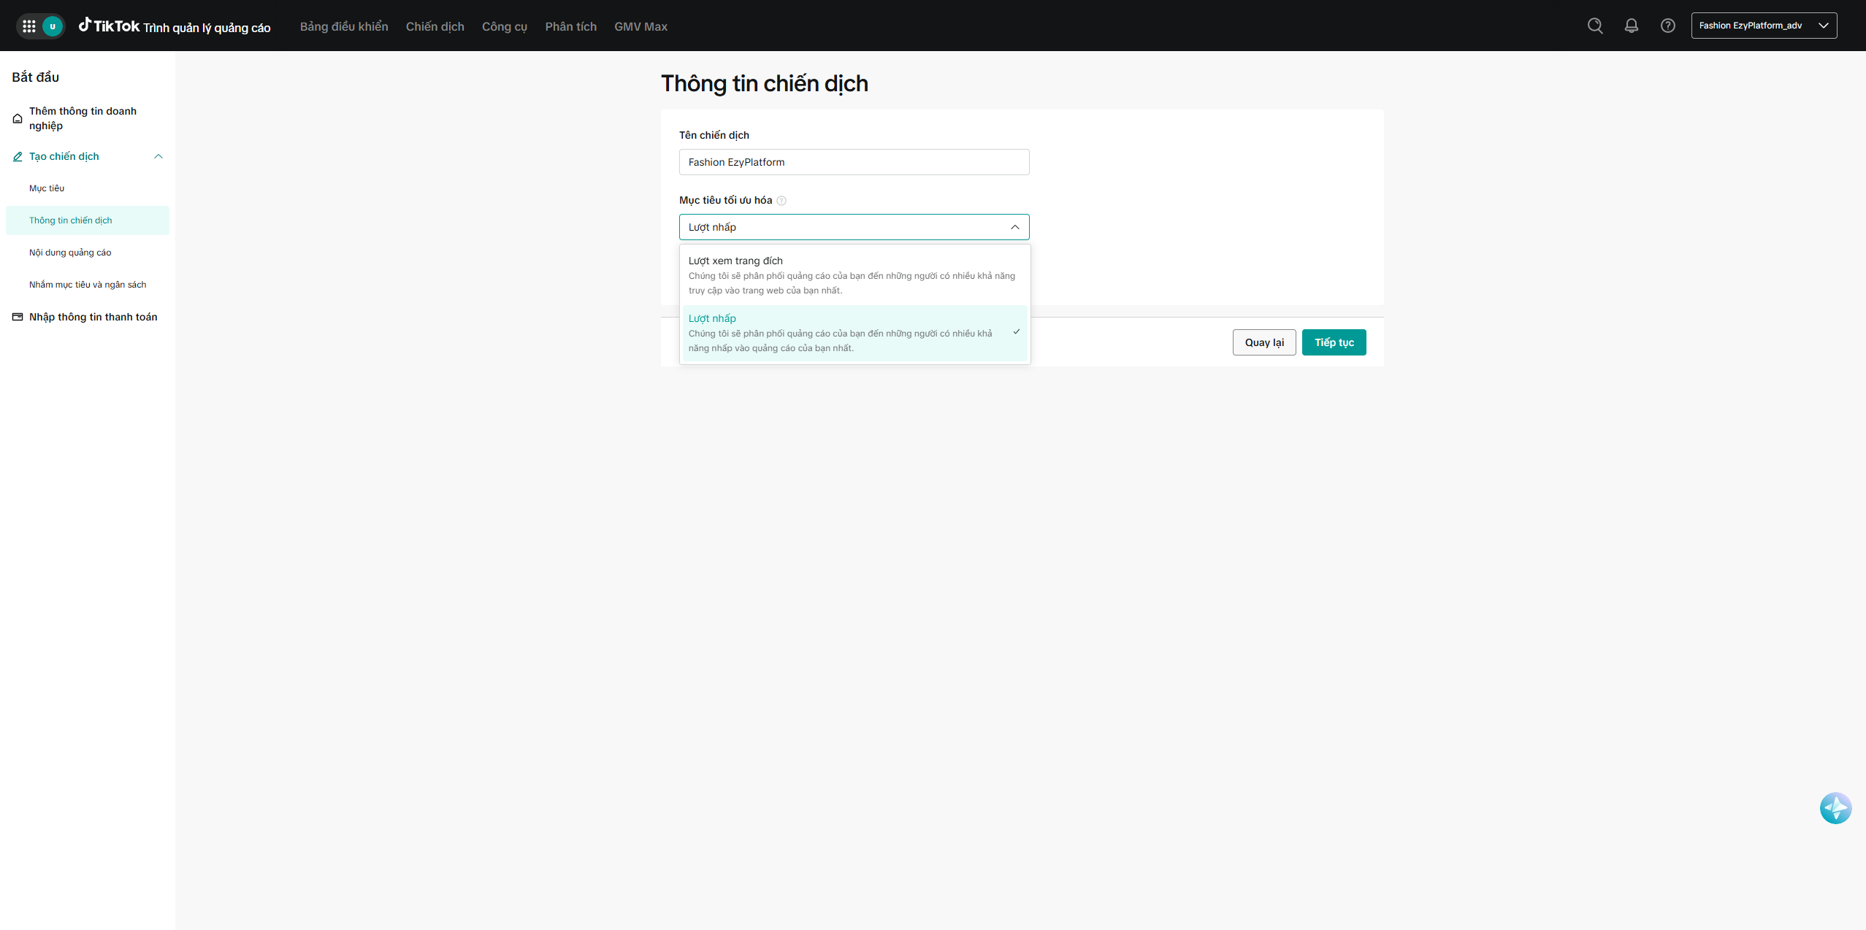Open the search icon in top bar
Viewport: 1866px width, 930px height.
[x=1595, y=26]
